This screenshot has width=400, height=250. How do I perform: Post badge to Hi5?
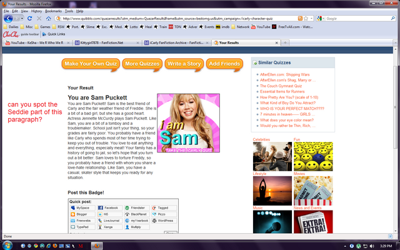point(110,214)
